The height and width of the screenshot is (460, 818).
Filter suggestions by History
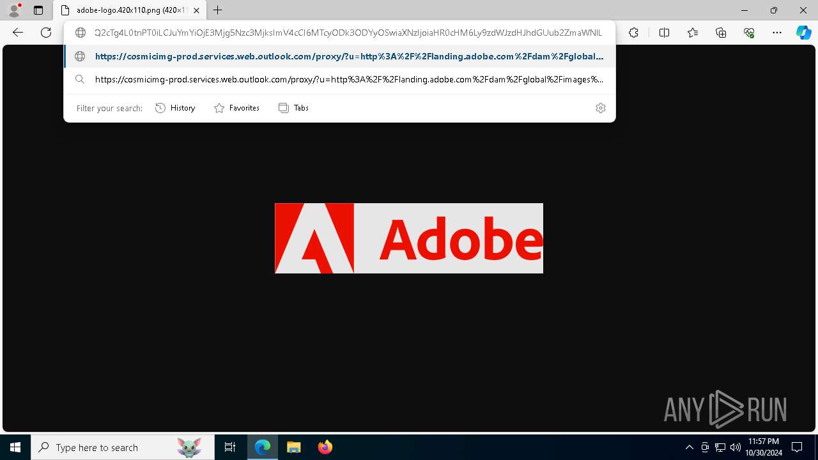175,108
